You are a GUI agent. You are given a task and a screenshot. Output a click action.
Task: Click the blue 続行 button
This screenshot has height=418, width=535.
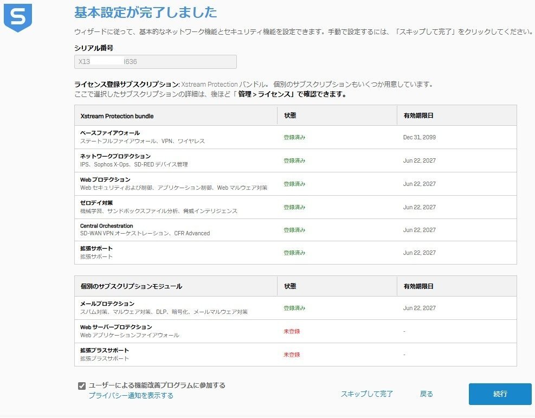tap(500, 394)
